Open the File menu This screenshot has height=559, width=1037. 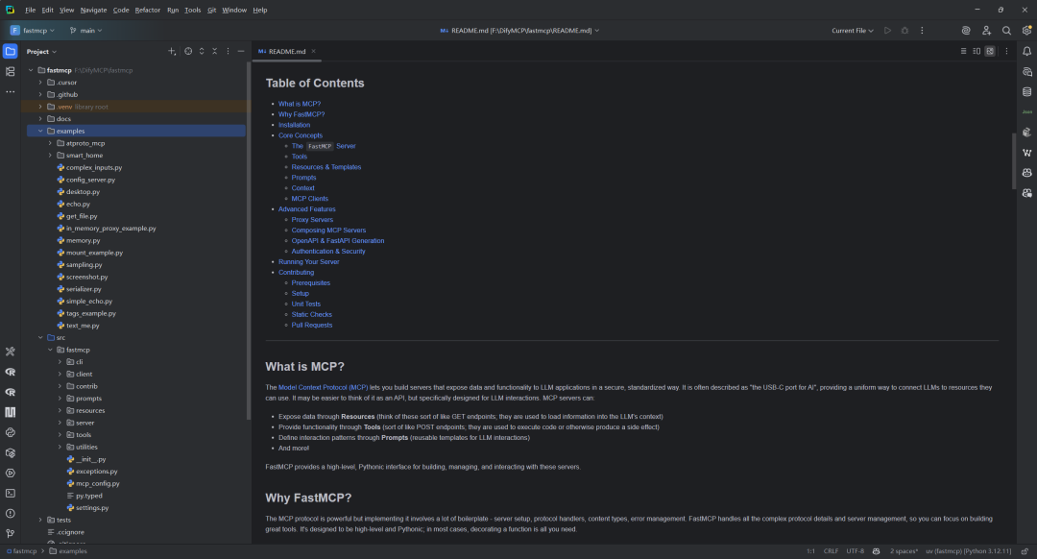click(31, 10)
